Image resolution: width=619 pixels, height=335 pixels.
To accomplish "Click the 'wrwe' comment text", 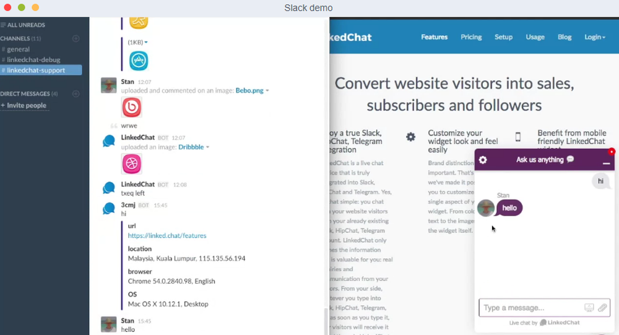I will tap(129, 126).
